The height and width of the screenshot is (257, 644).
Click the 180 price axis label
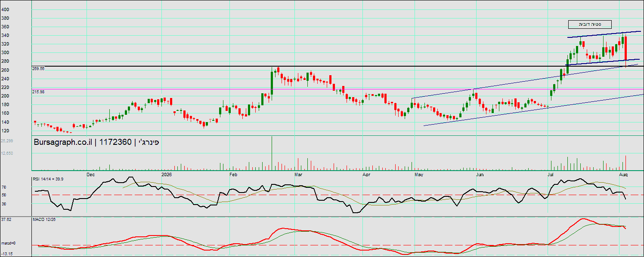click(6, 104)
